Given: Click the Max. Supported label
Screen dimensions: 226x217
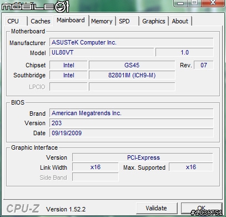Looking at the screenshot, I should pos(144,167).
